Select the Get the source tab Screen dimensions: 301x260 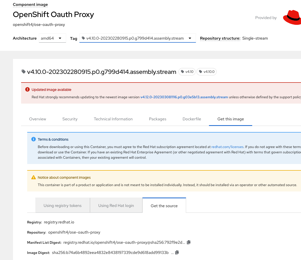(164, 206)
